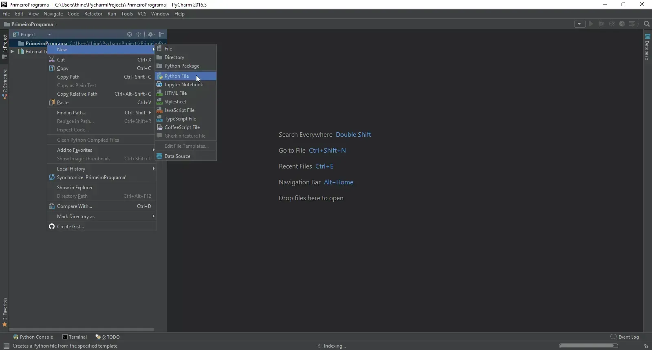Open the Database side panel
Viewport: 652px width, 350px height.
coord(647,47)
